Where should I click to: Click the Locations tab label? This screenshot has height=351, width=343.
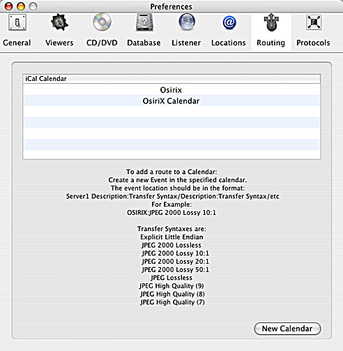click(x=229, y=43)
